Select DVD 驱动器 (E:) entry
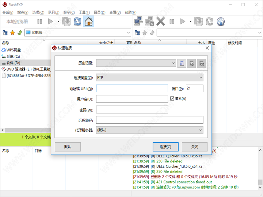This screenshot has width=263, height=197. pos(26,69)
